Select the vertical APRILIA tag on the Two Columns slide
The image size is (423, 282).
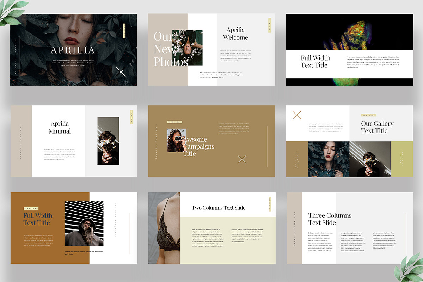click(x=270, y=204)
